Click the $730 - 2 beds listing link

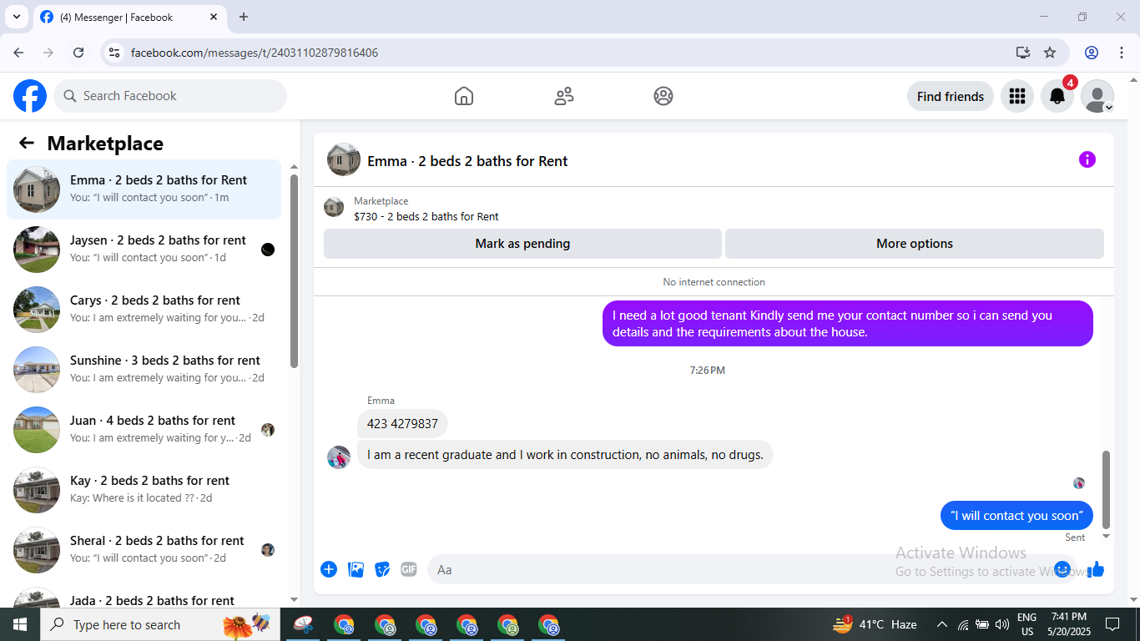[x=426, y=216]
